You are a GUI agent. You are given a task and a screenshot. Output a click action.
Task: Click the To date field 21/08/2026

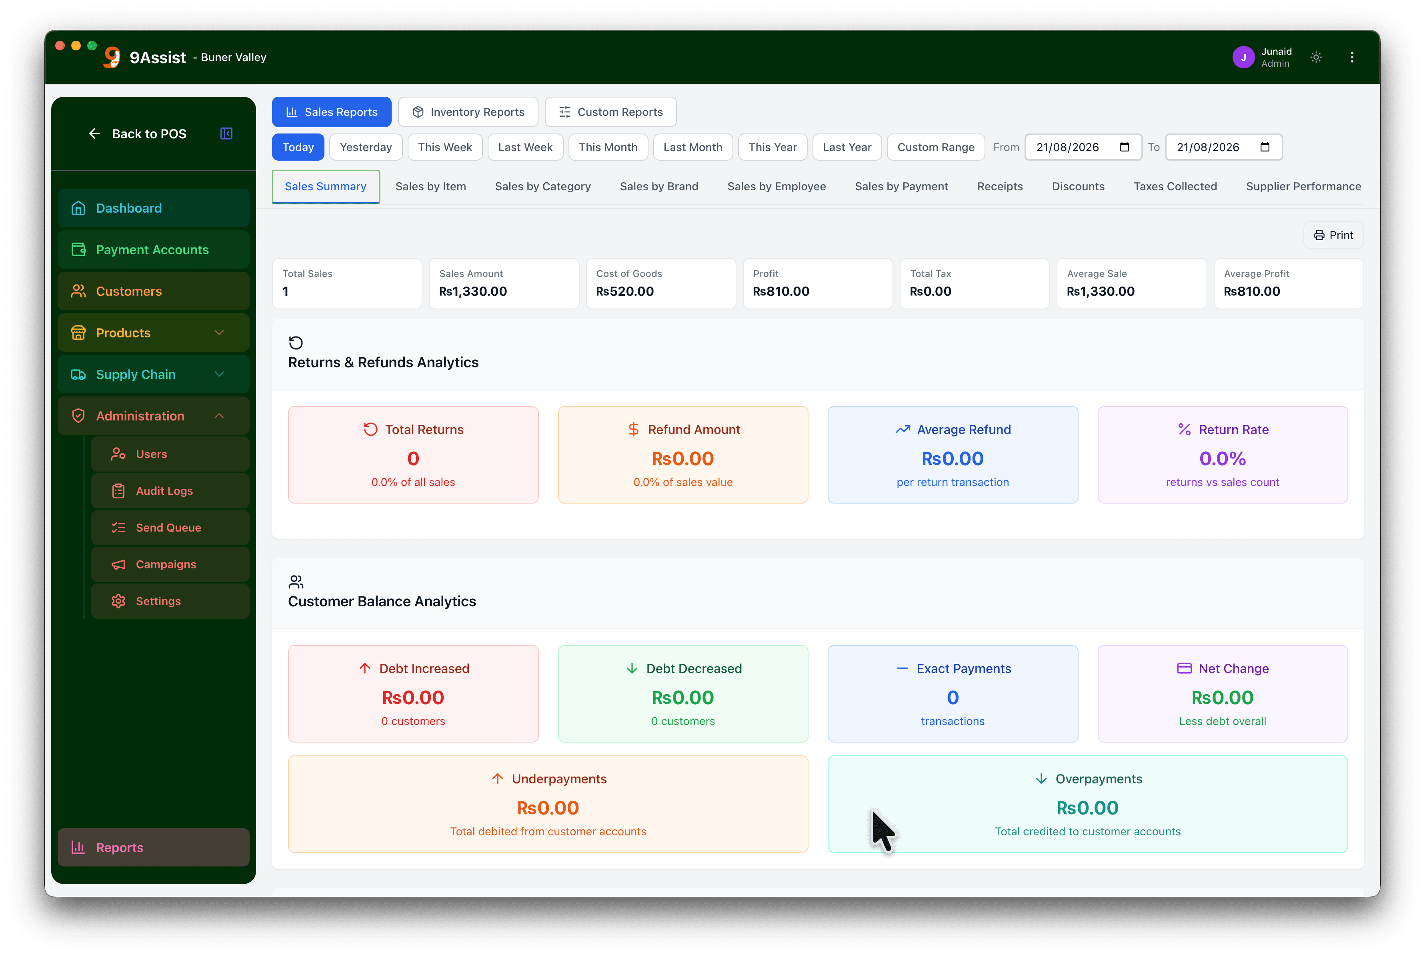click(x=1224, y=147)
